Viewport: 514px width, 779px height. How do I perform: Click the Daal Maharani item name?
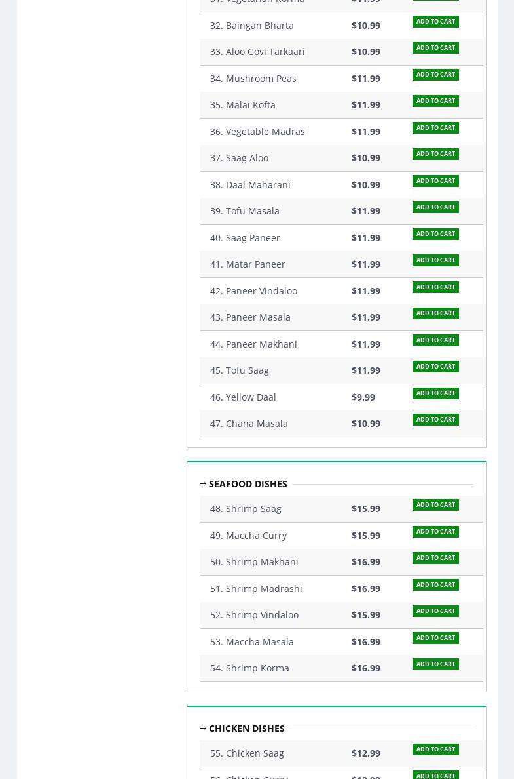pos(257,185)
